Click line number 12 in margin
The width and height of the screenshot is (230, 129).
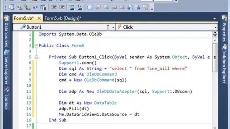[x=29, y=97]
